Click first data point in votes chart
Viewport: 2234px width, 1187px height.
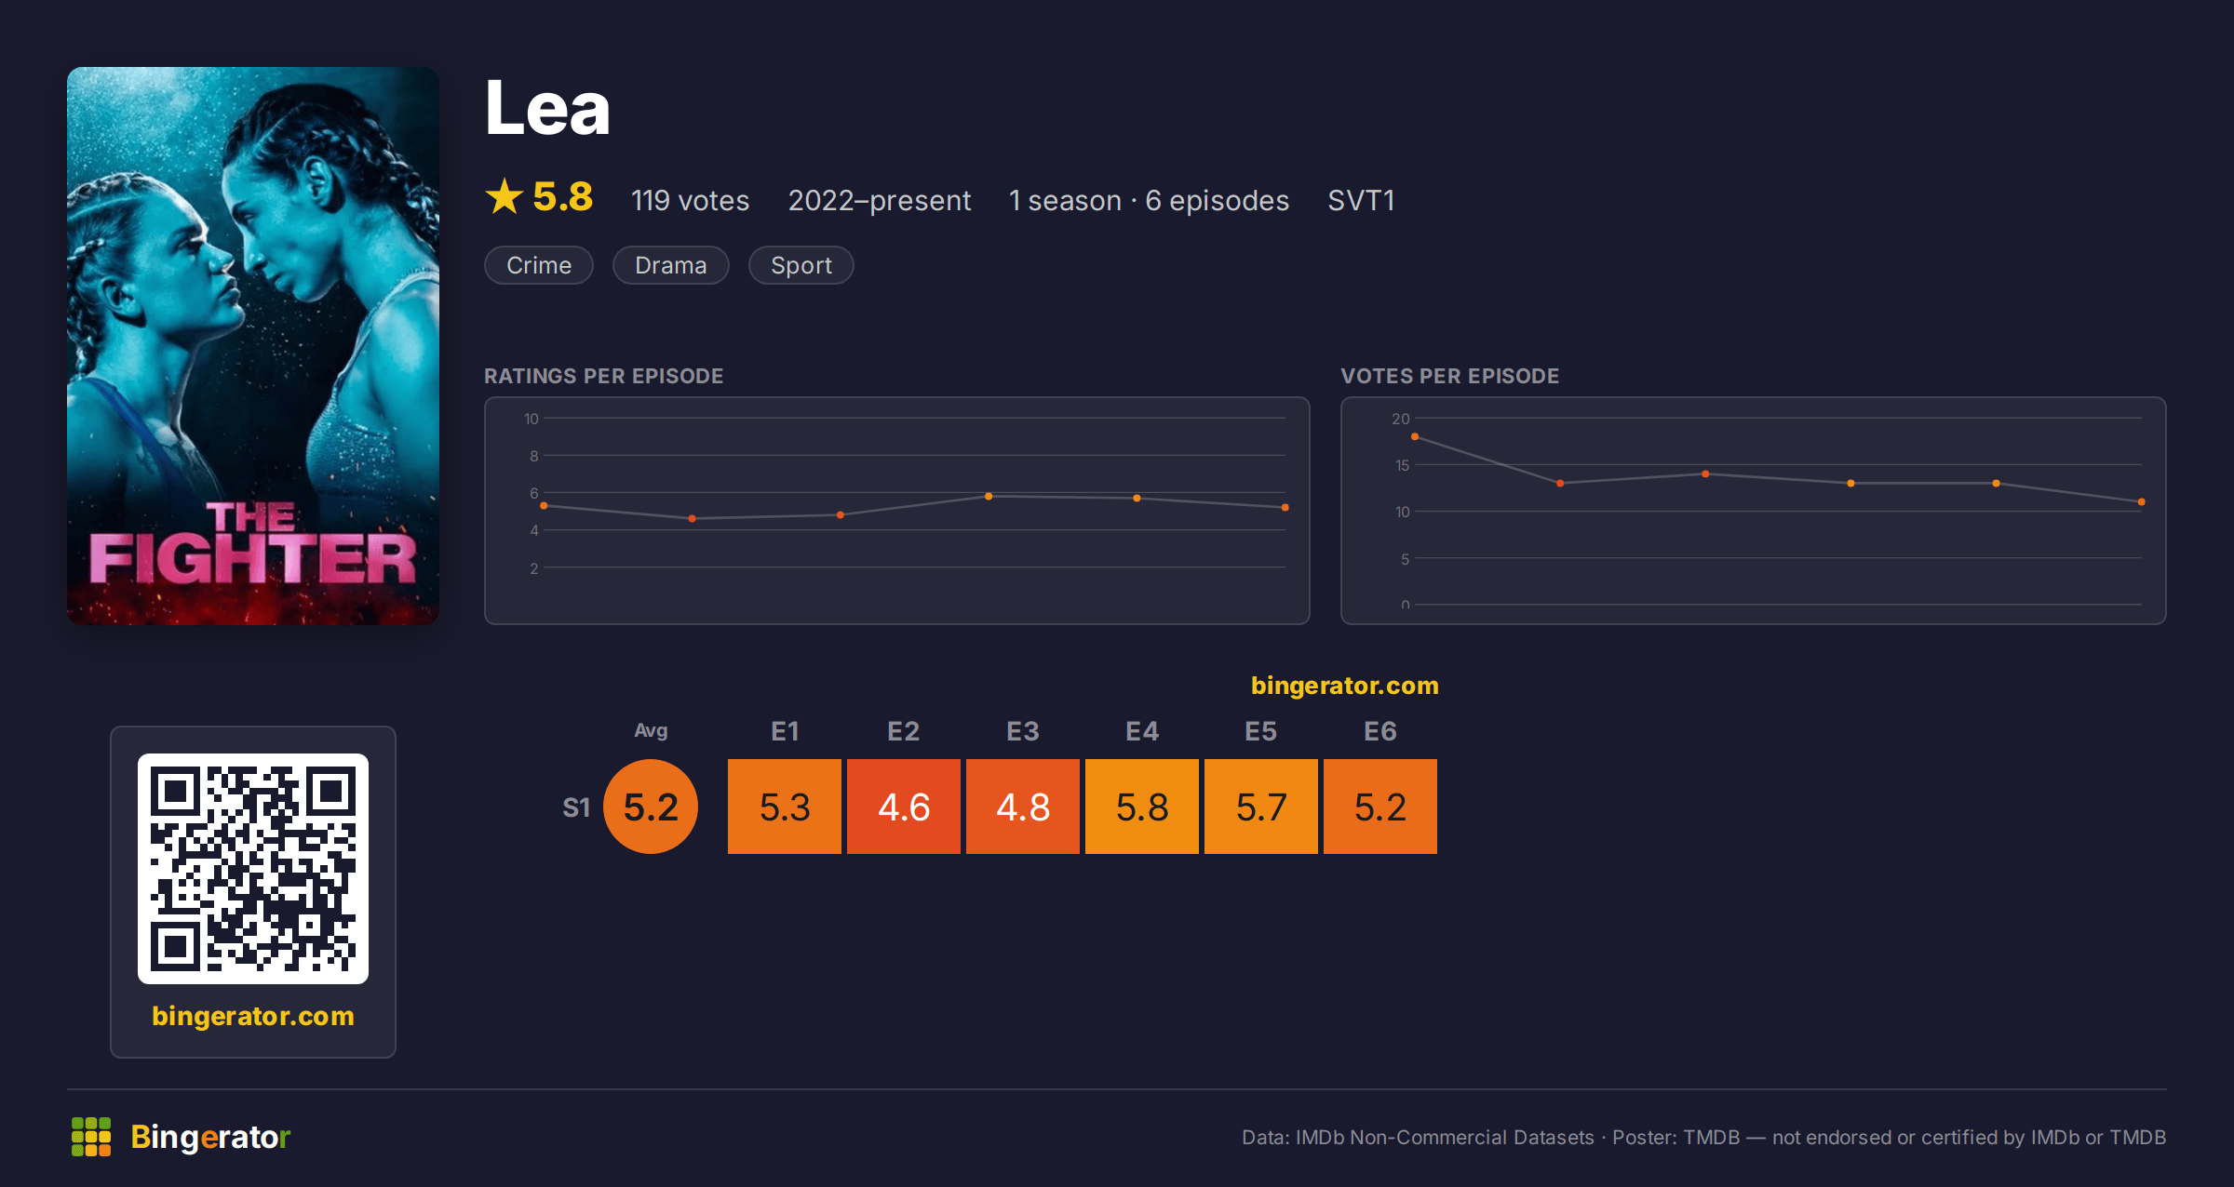[1415, 436]
